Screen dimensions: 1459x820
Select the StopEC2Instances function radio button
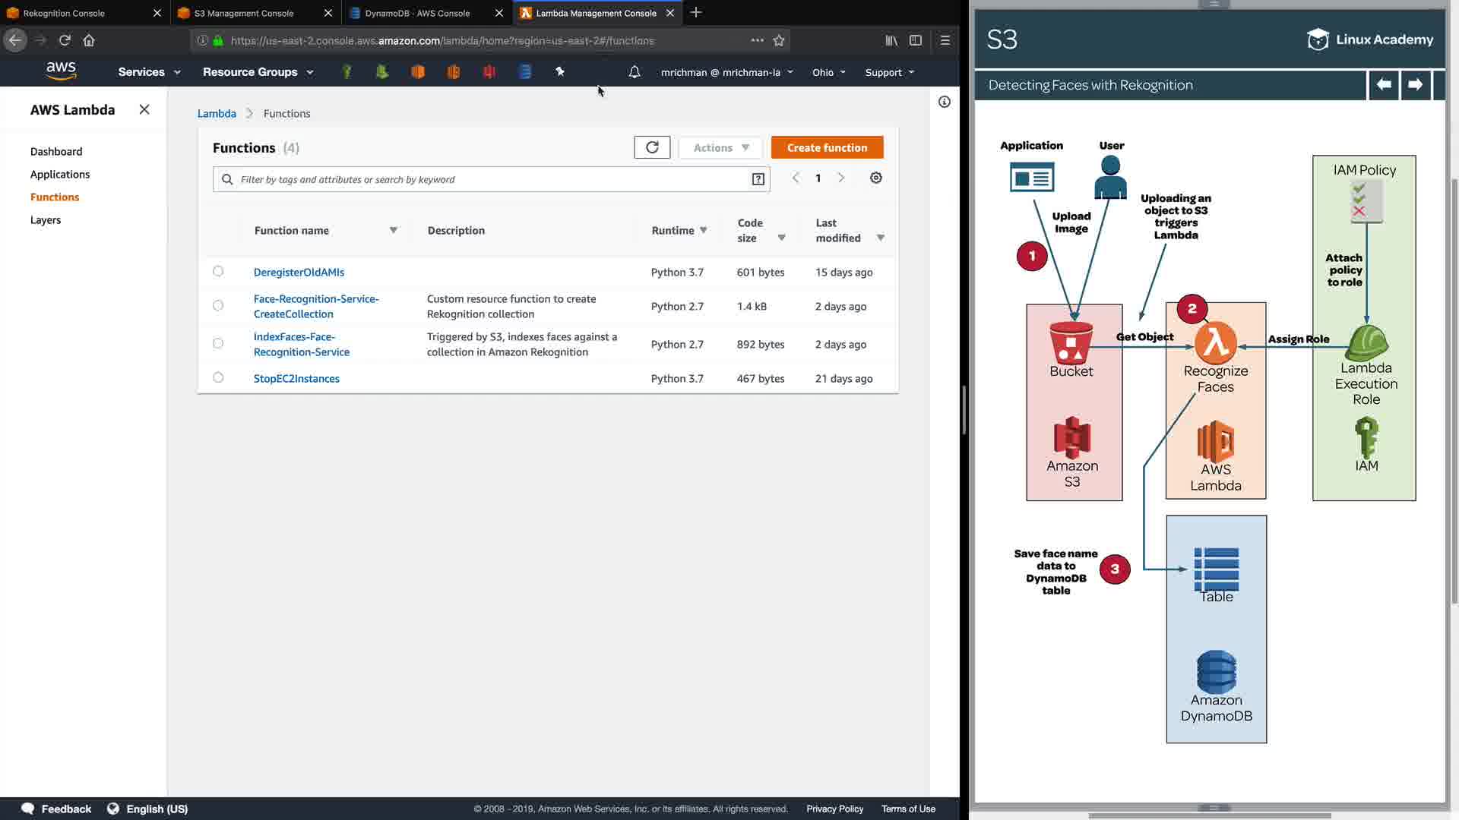coord(218,378)
